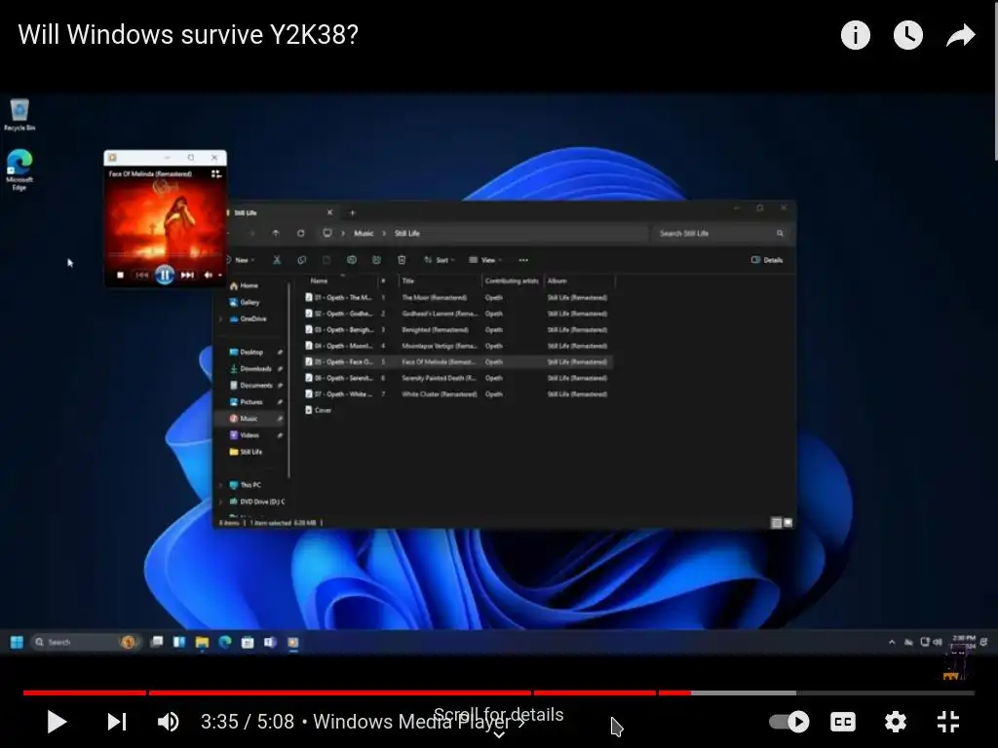Click the Cut scissors icon
Image resolution: width=998 pixels, height=748 pixels.
pos(277,260)
